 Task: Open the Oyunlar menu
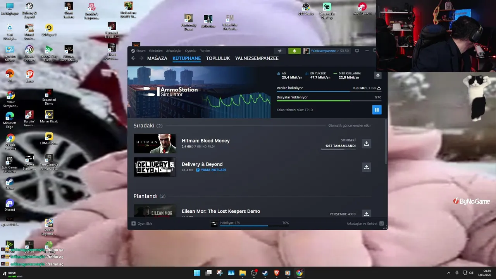pos(191,51)
